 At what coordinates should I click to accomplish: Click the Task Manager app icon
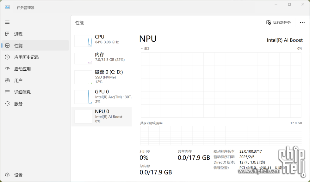[7, 7]
